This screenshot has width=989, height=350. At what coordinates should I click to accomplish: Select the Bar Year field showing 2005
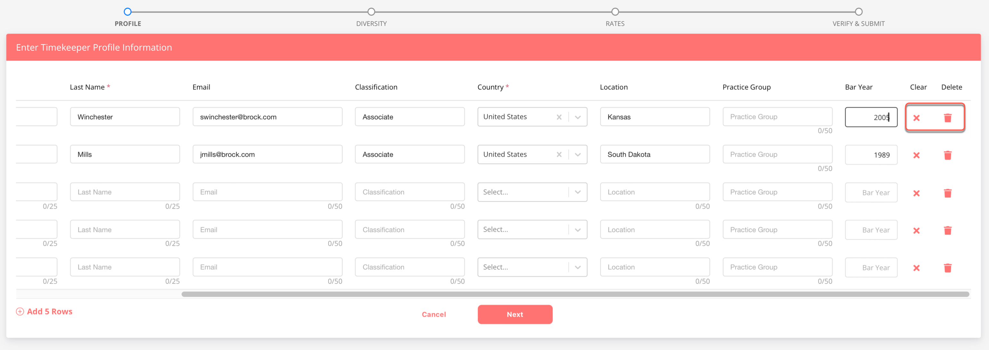click(871, 117)
